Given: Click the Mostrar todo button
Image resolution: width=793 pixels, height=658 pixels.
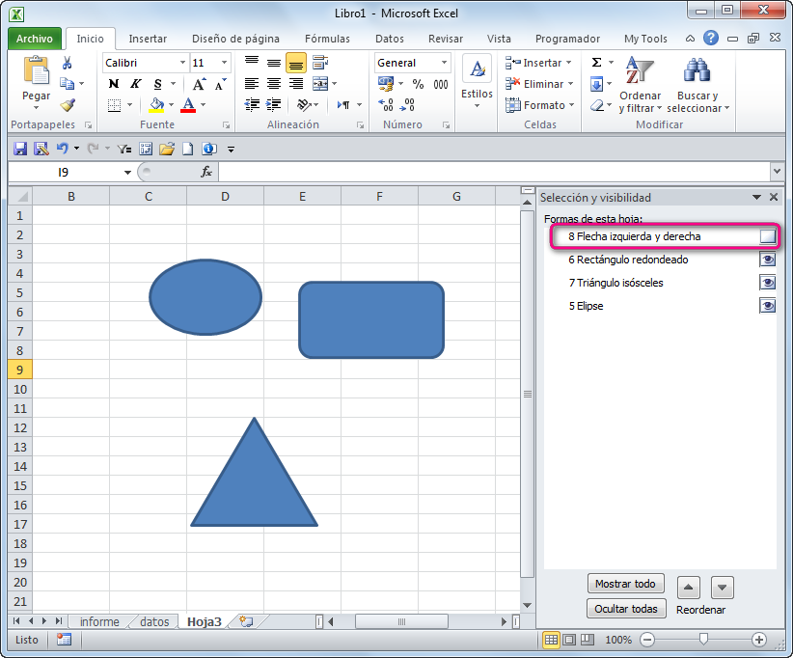Looking at the screenshot, I should (x=625, y=583).
